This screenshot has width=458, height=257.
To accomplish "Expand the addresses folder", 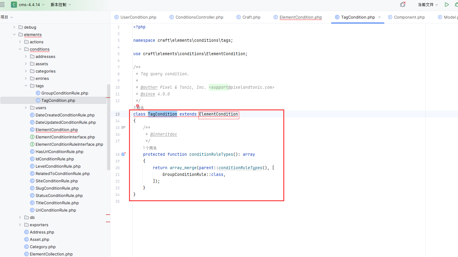I will pyautogui.click(x=26, y=56).
